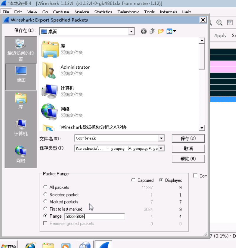Click the 帮助(H) help button
This screenshot has width=236, height=248.
pyautogui.click(x=188, y=159)
